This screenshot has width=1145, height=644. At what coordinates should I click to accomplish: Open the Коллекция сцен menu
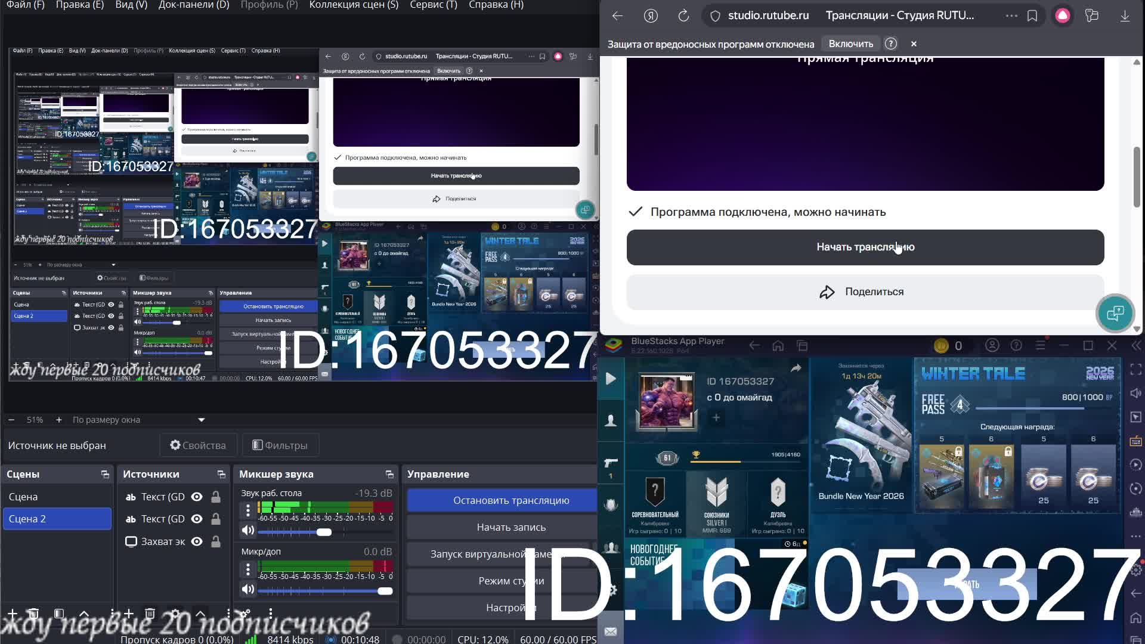(353, 5)
